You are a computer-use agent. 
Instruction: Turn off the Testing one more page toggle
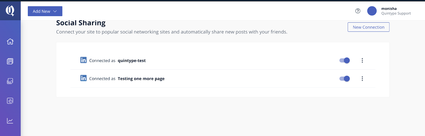(345, 79)
